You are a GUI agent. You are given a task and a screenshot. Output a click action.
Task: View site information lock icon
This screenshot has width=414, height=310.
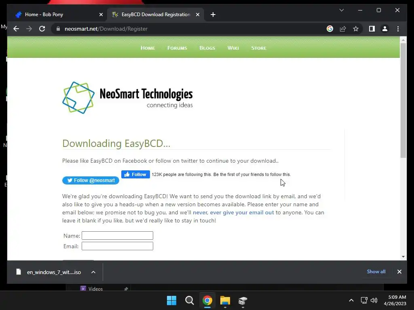58,29
